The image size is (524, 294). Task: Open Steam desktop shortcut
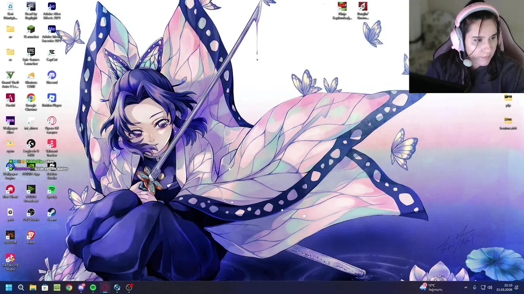(x=52, y=215)
